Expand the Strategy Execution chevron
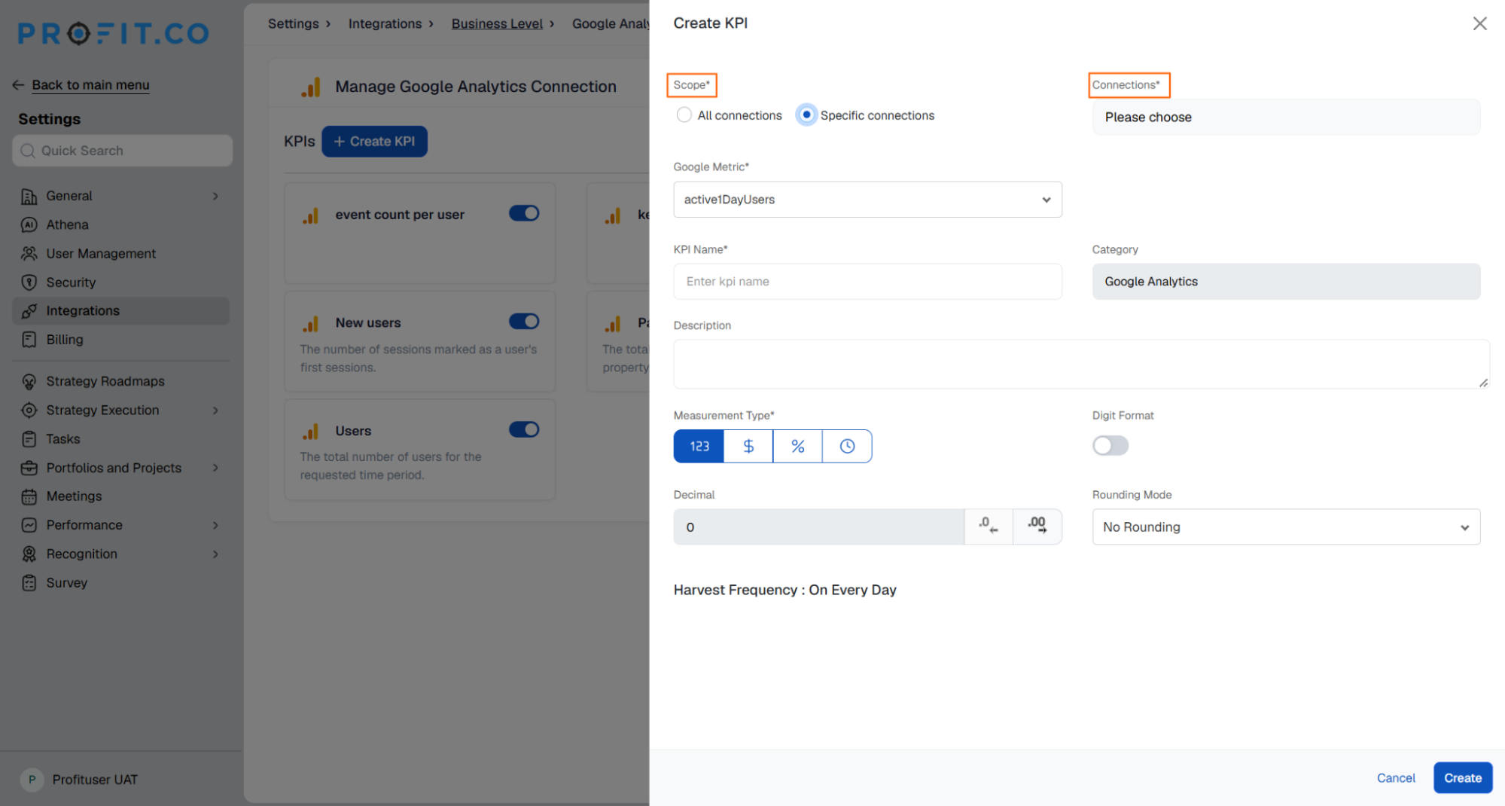This screenshot has width=1505, height=806. click(215, 411)
